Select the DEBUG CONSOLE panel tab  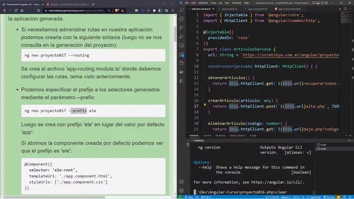pos(237,135)
